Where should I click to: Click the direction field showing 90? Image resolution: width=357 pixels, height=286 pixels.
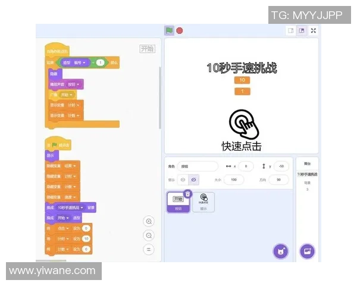[278, 180]
